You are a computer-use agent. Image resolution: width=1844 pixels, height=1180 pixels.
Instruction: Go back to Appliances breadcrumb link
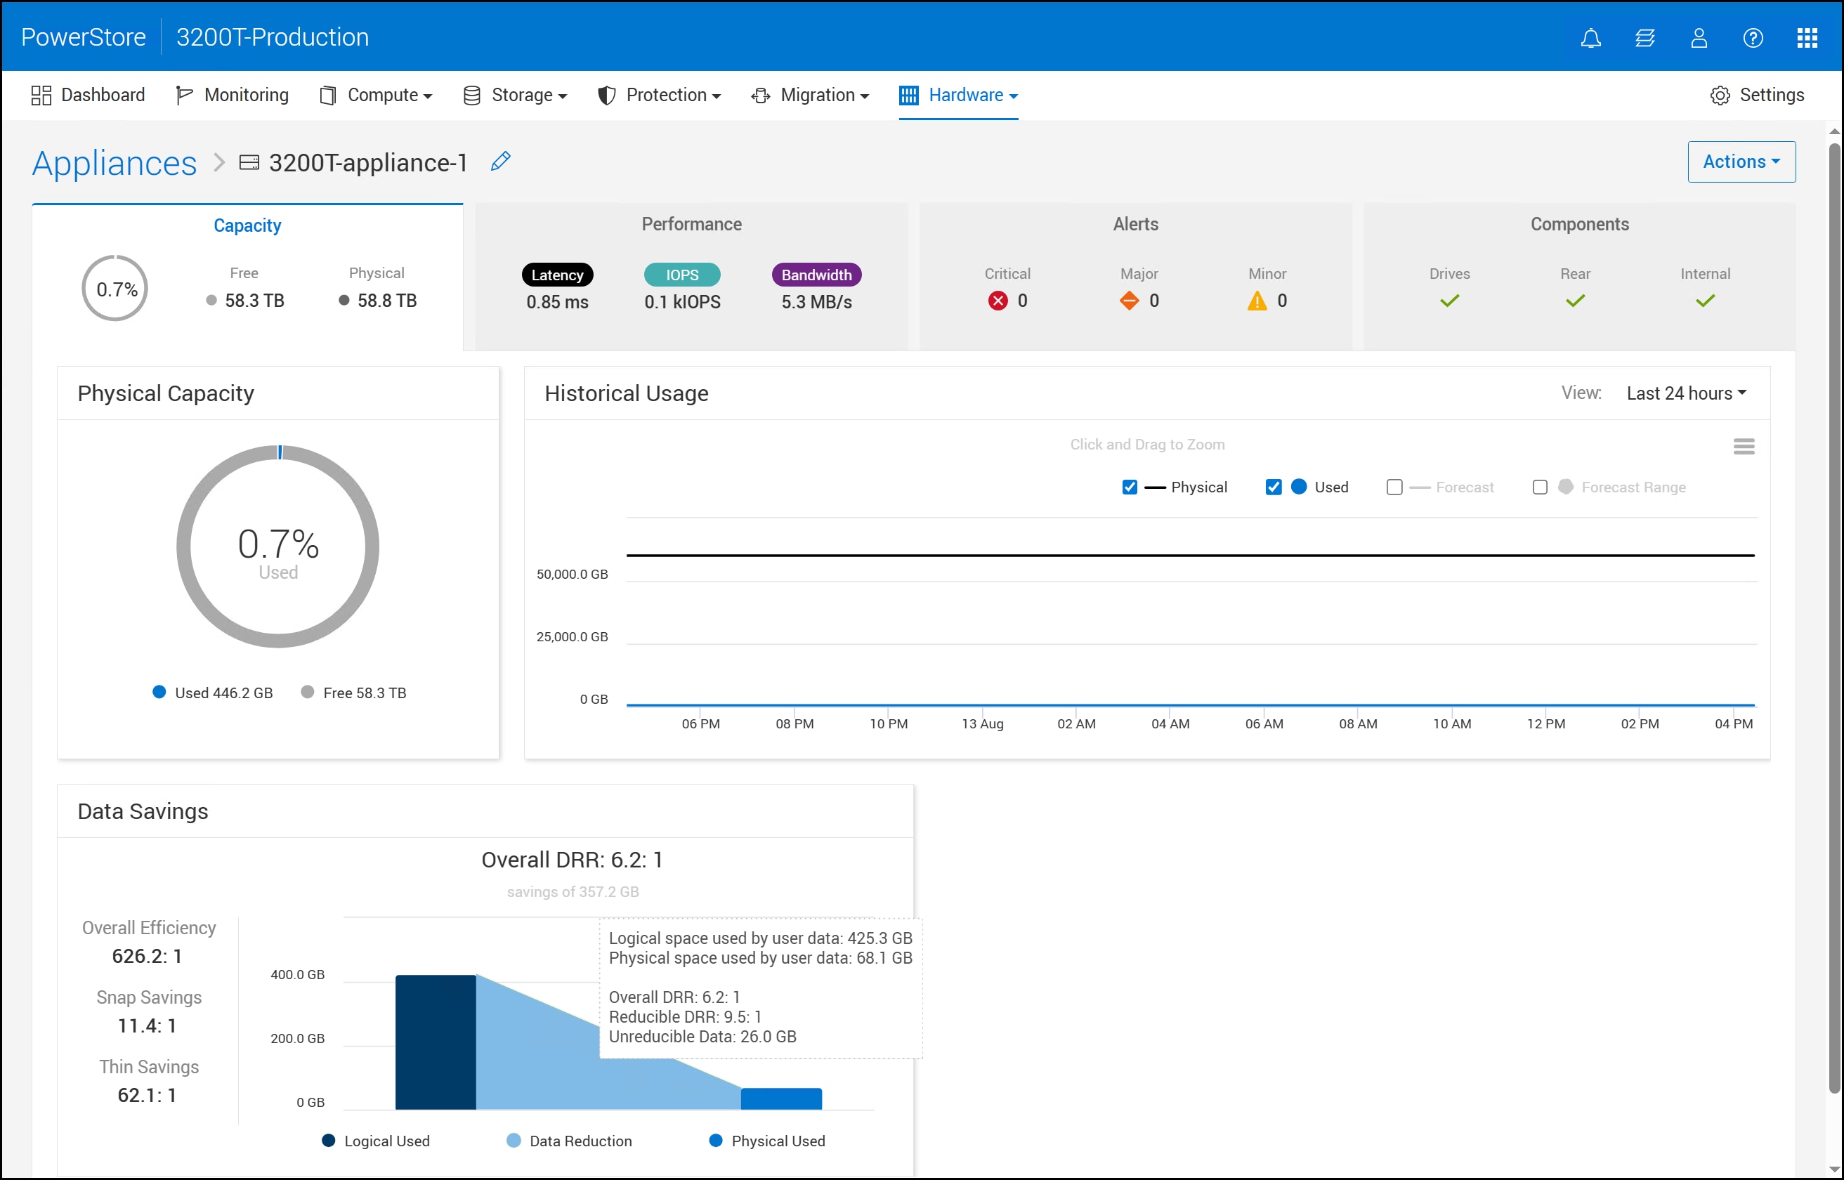click(114, 162)
